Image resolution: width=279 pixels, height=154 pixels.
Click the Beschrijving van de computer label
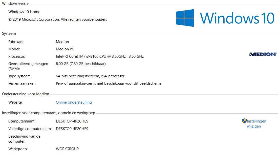tap(24, 139)
